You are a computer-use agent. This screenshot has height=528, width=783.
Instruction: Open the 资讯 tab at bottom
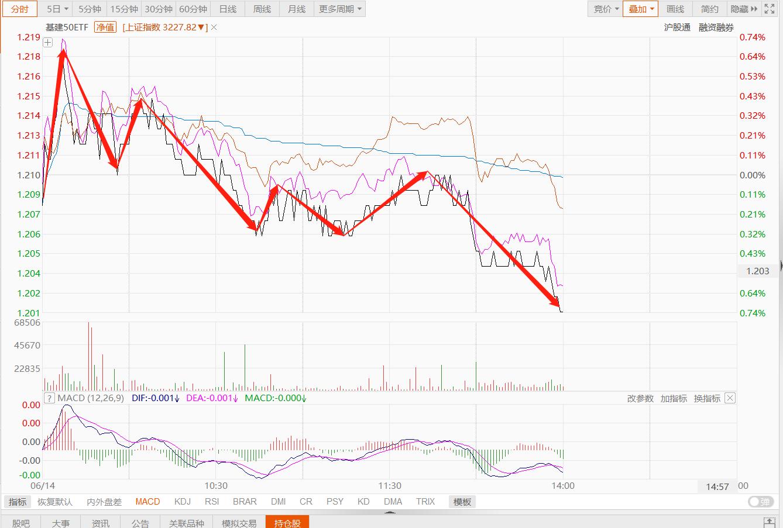coord(100,523)
